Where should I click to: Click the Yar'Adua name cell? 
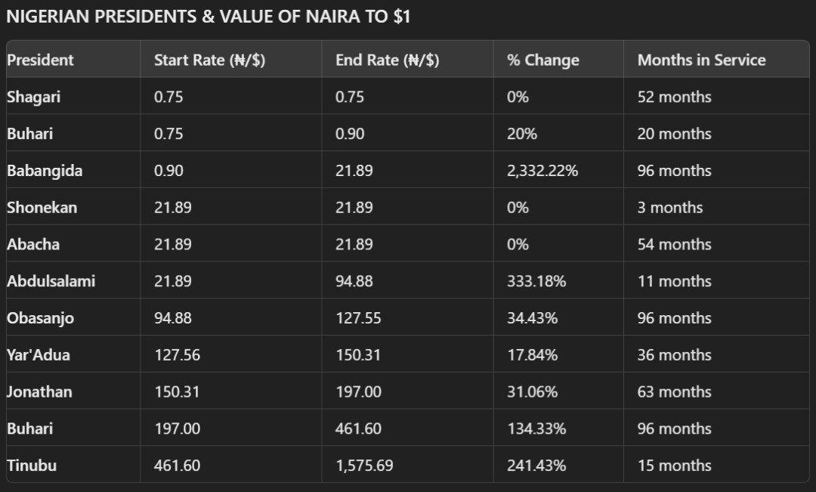39,355
